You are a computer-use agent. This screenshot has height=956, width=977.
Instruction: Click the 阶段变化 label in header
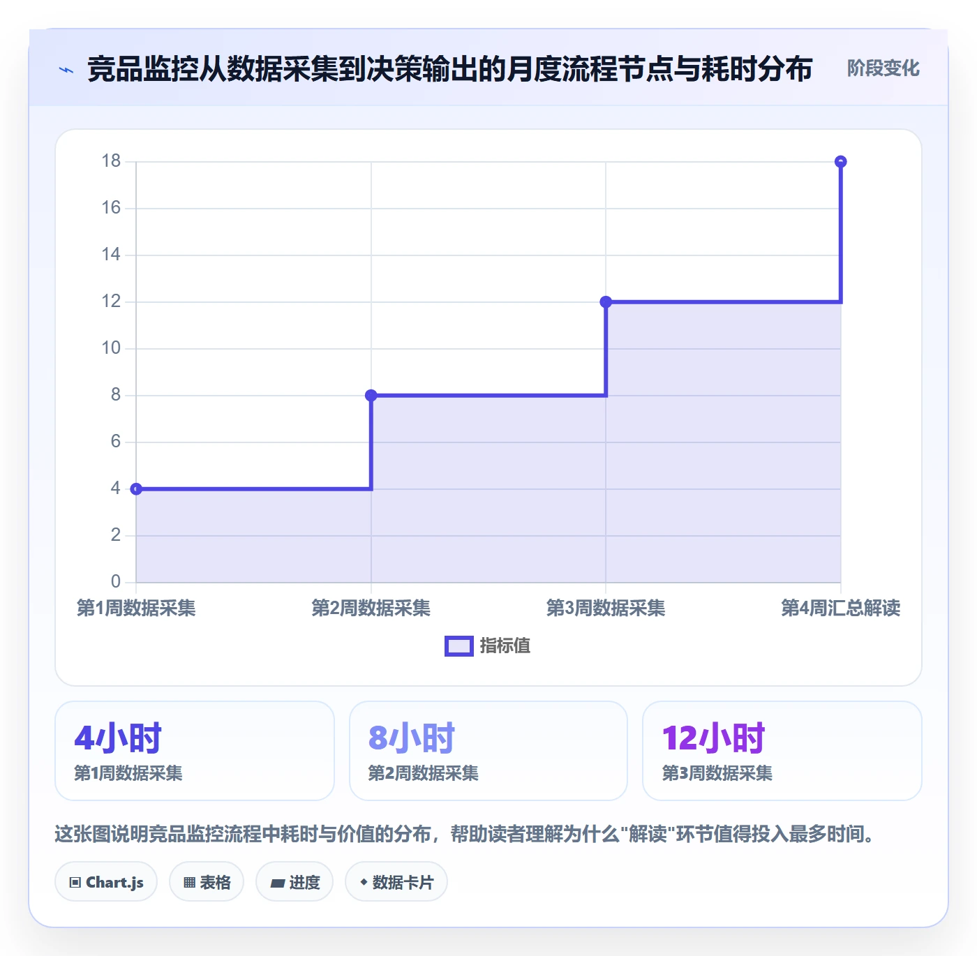coord(883,68)
